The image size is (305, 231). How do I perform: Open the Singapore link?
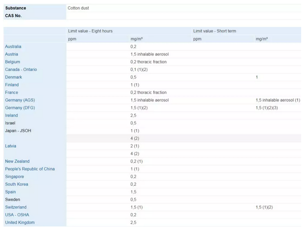(14, 176)
